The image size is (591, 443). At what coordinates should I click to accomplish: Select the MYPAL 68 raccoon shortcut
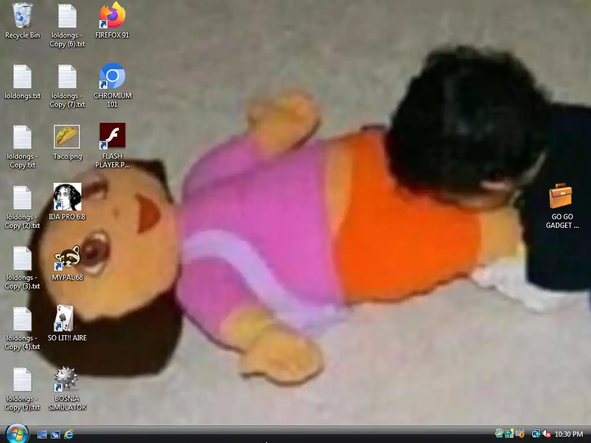(67, 263)
